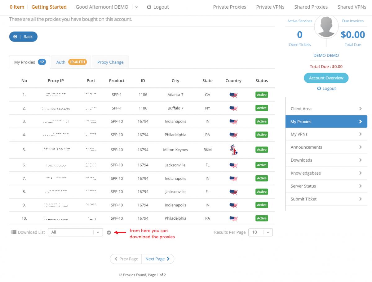Click the 0 Item cart link
This screenshot has height=282, width=372.
17,7
